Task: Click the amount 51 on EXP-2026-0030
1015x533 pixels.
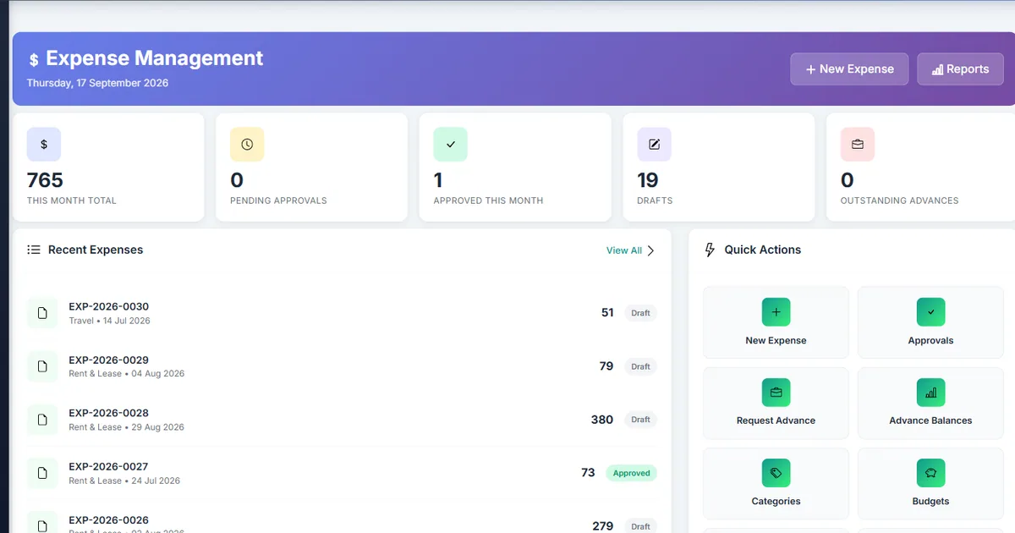Action: pos(607,313)
